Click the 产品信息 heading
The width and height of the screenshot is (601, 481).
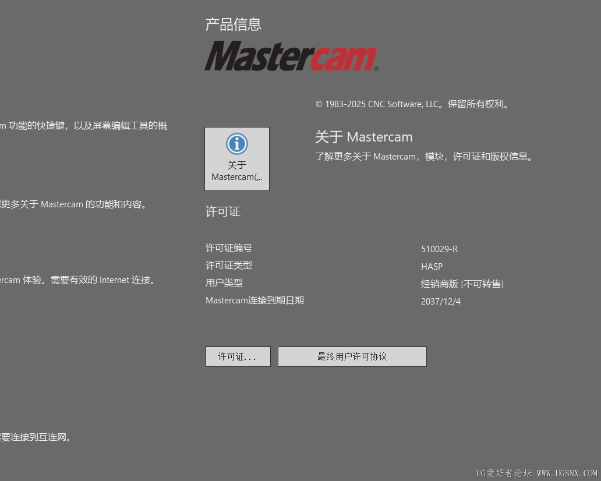pos(234,24)
